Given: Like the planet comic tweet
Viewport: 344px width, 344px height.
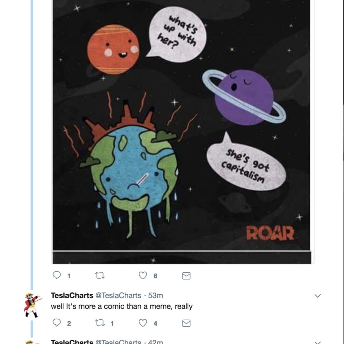Looking at the screenshot, I should click(143, 275).
